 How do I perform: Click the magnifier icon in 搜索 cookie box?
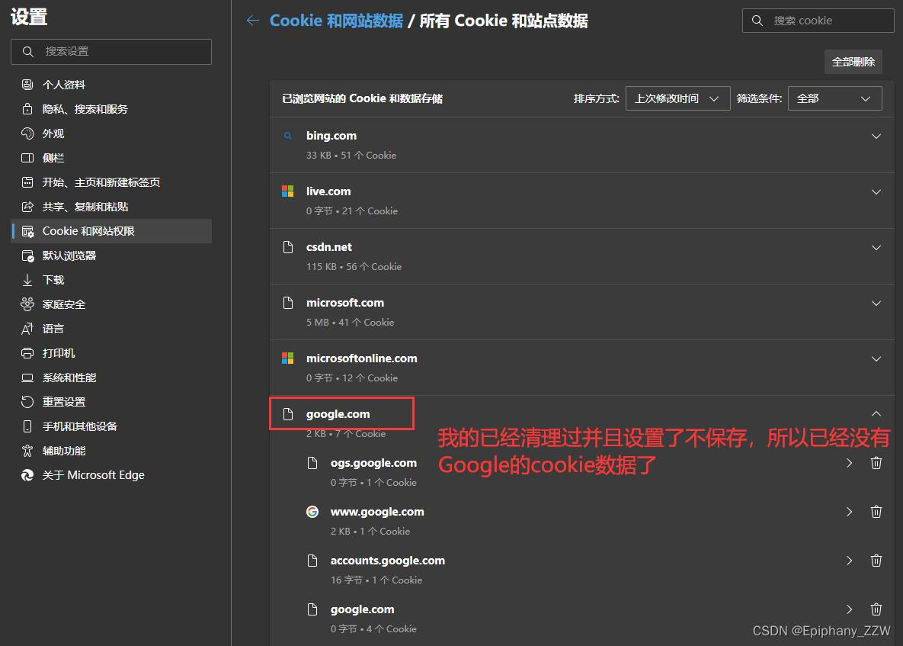coord(757,21)
